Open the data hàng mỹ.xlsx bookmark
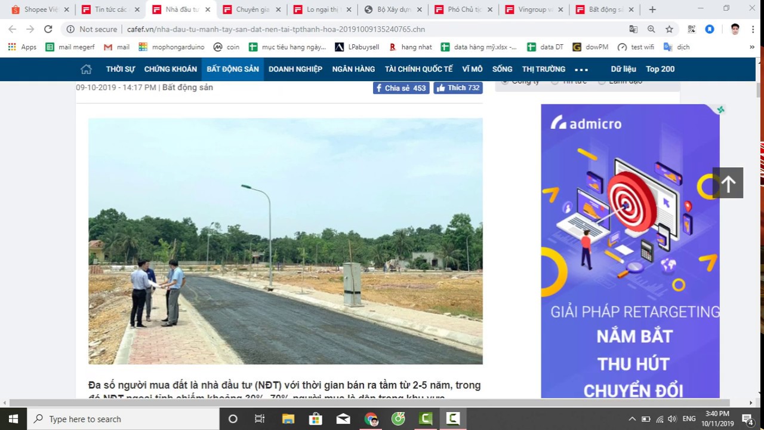 [479, 47]
